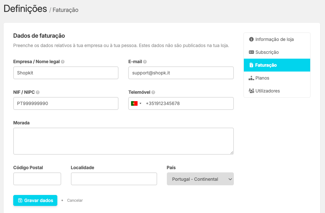Open the Portugal flag country code selector
The height and width of the screenshot is (213, 325).
(x=136, y=103)
